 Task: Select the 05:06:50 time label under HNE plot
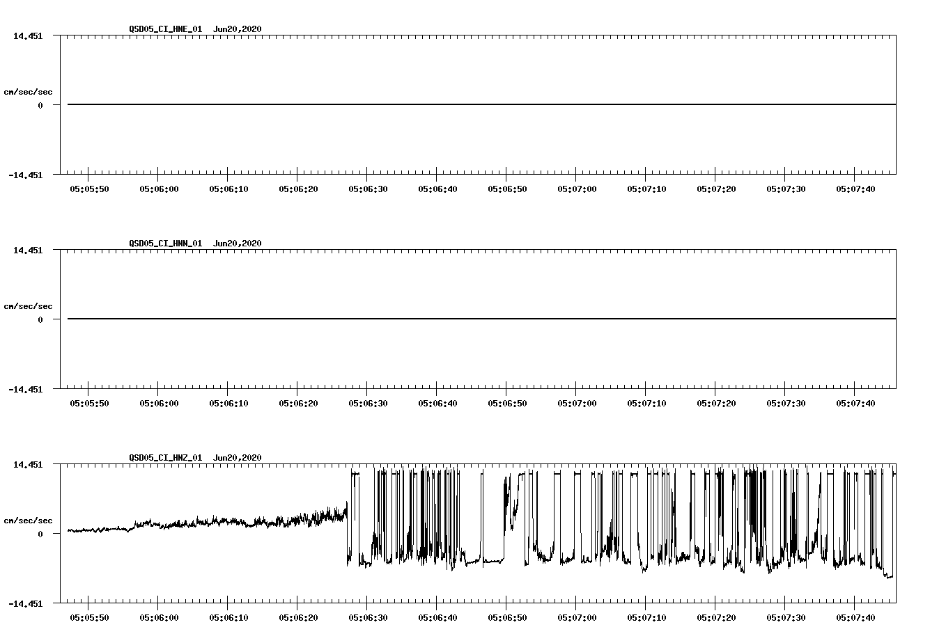point(507,189)
